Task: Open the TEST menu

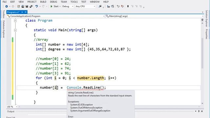Action: click(84, 2)
